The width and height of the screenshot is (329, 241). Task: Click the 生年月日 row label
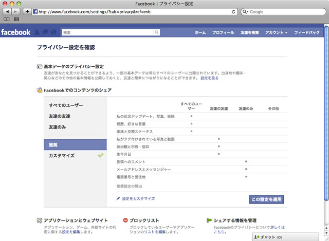(124, 154)
